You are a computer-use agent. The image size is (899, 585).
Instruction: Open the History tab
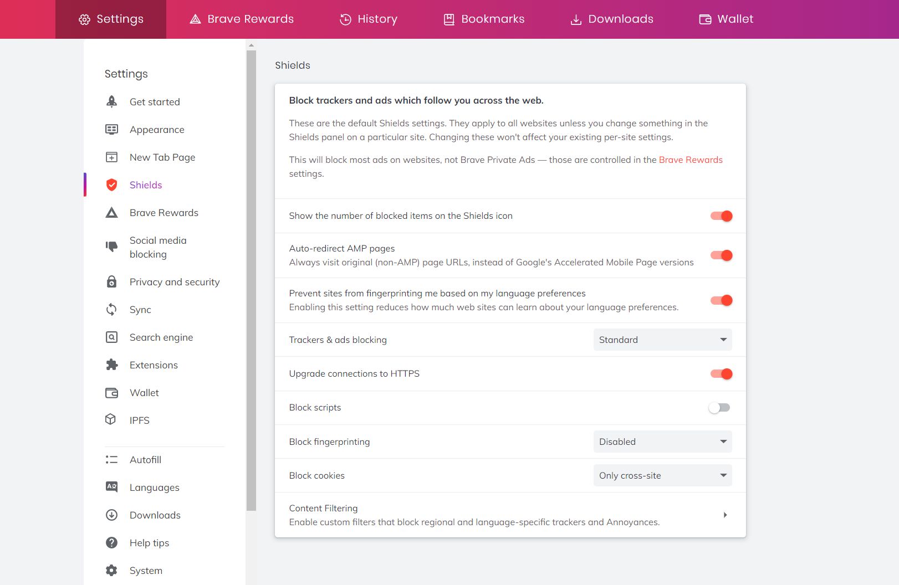(x=368, y=19)
